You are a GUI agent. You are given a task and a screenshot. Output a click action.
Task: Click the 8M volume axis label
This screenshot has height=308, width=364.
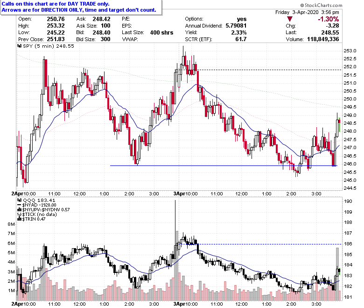click(11, 224)
